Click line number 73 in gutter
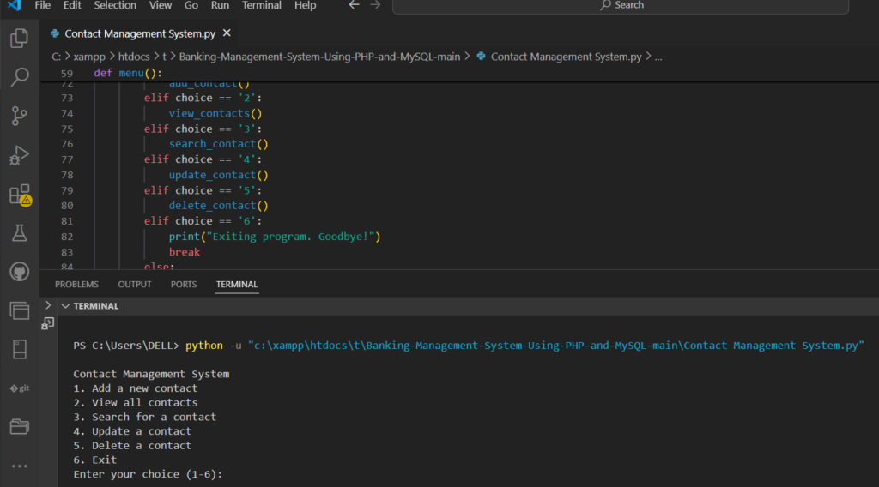The height and width of the screenshot is (487, 879). 67,98
